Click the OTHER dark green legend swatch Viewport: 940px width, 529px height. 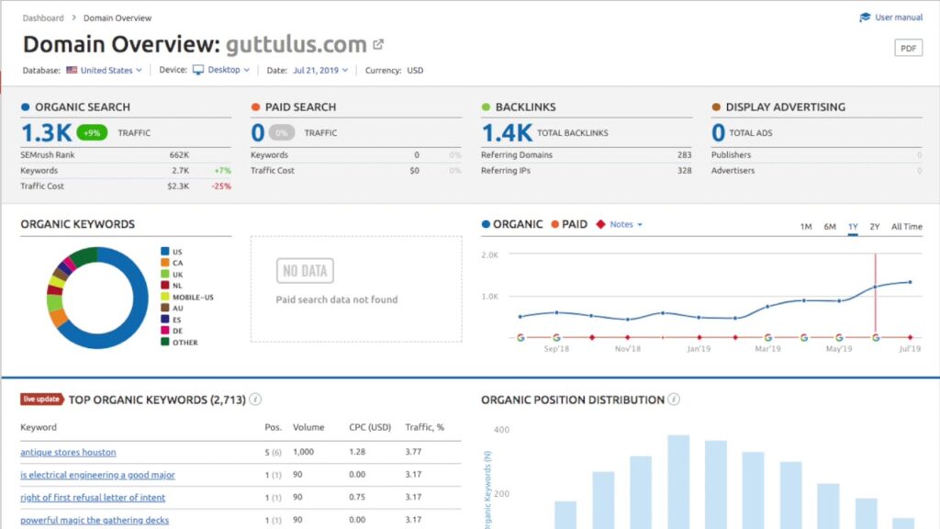pos(165,342)
